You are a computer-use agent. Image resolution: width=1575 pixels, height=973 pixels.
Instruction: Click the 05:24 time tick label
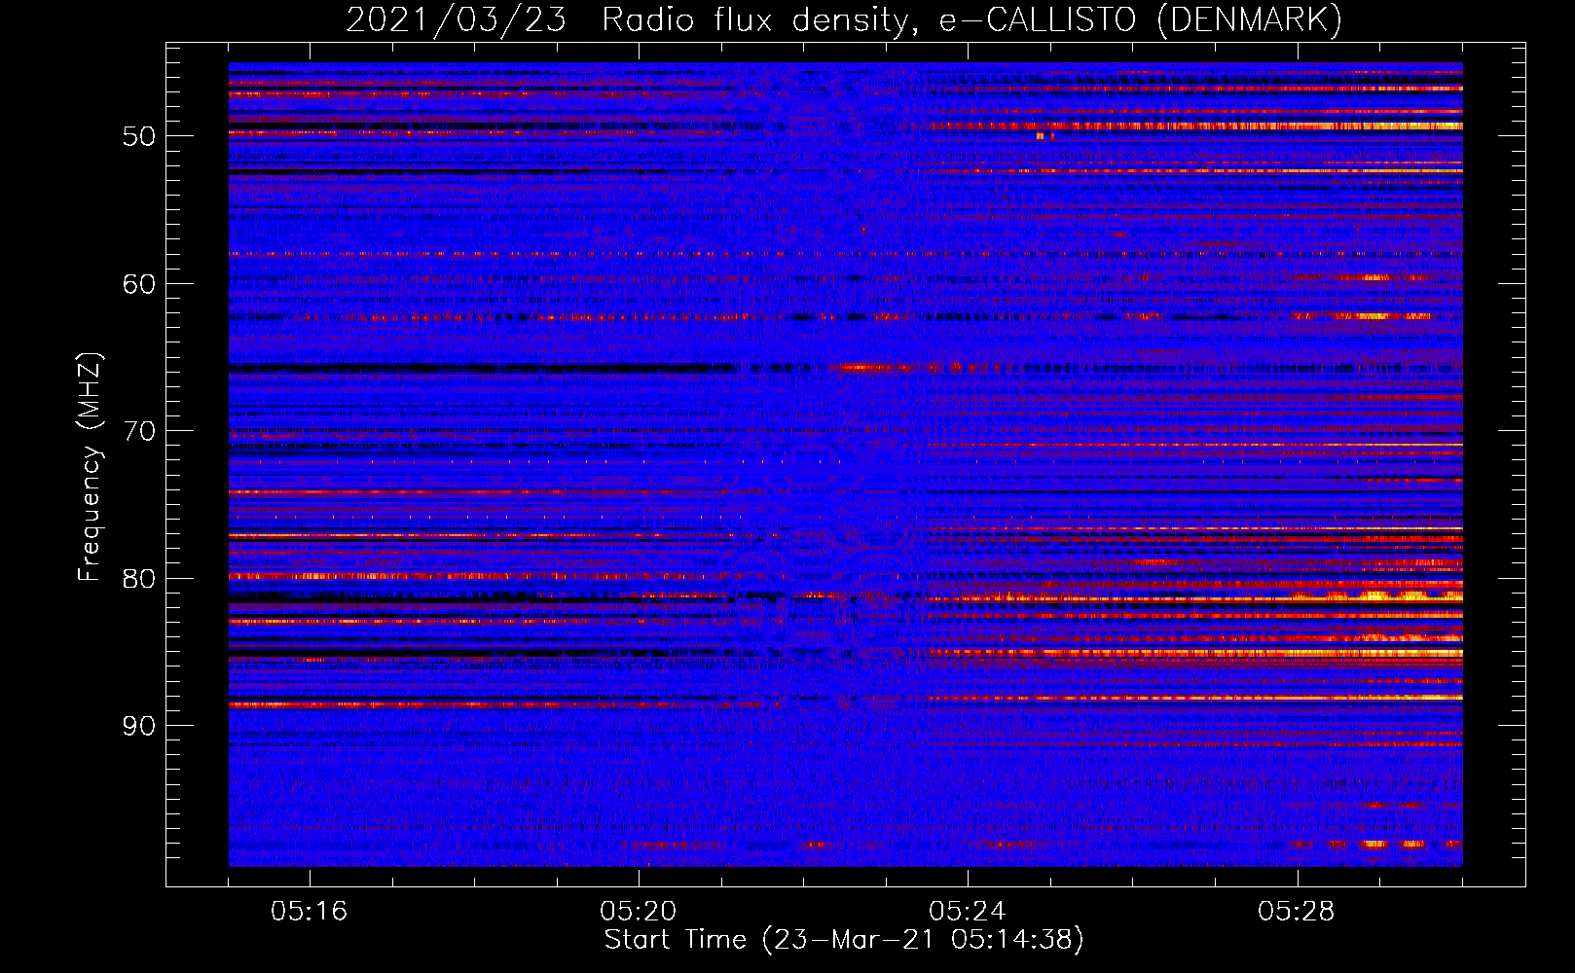click(968, 912)
